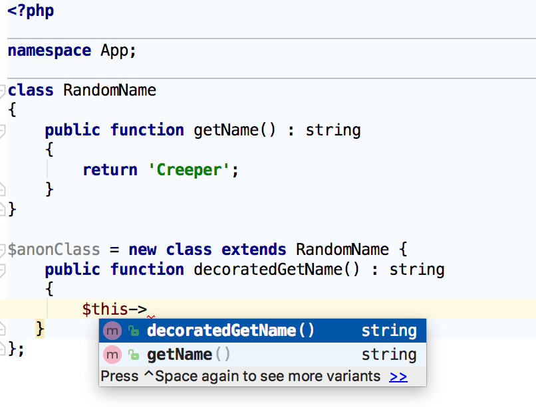This screenshot has width=536, height=407.
Task: Select the decoratedGetName() completion suggestion
Action: (x=213, y=330)
